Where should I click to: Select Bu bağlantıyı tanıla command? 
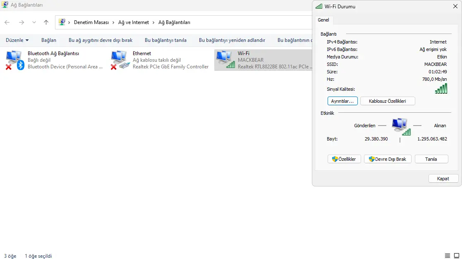click(165, 40)
